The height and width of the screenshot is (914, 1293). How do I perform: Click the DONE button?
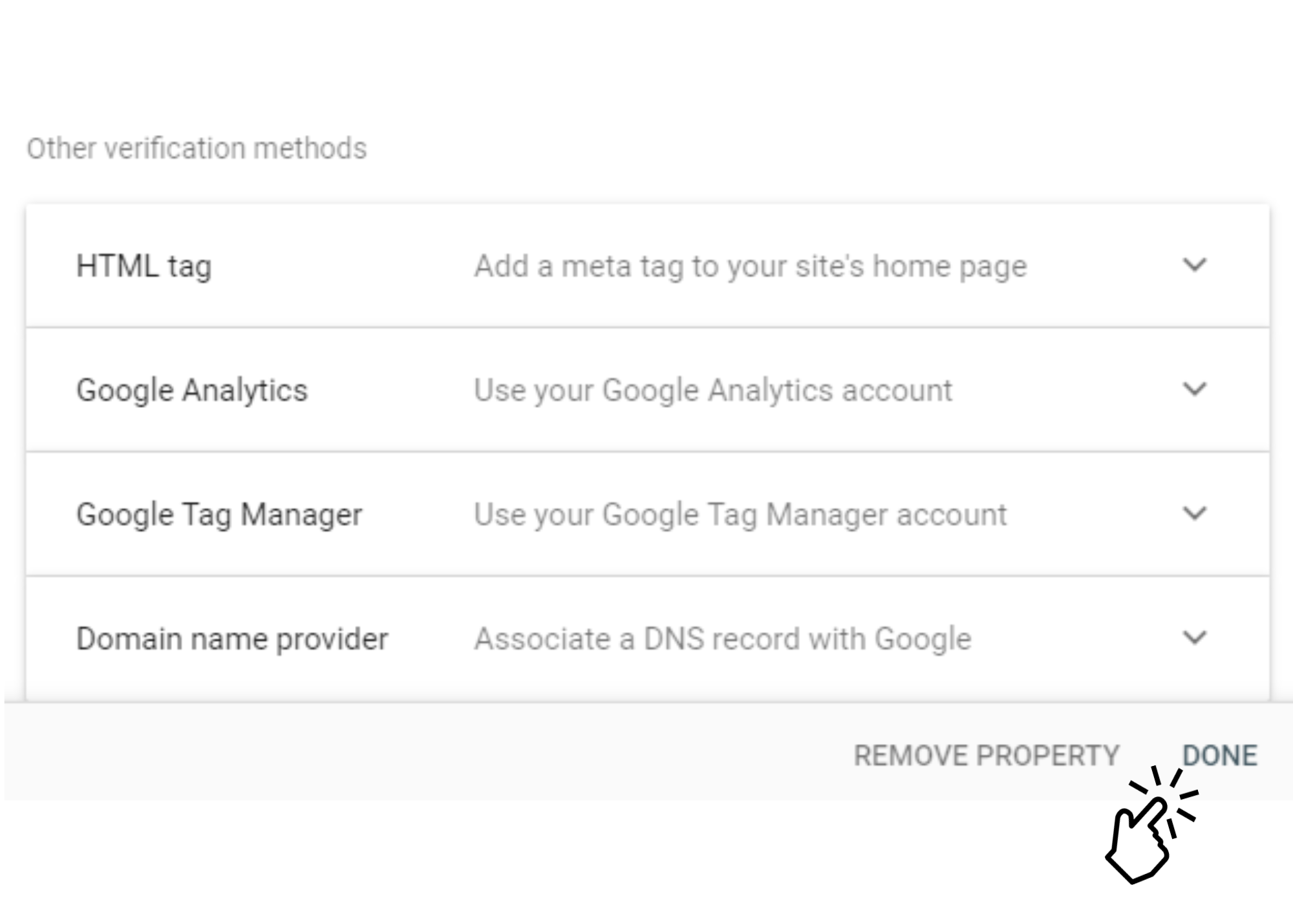click(x=1219, y=755)
